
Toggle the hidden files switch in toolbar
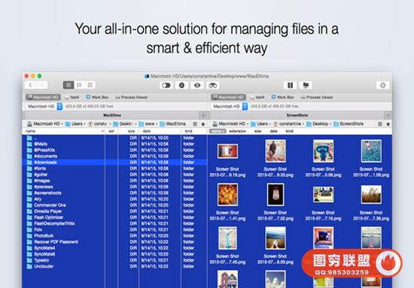point(166,85)
